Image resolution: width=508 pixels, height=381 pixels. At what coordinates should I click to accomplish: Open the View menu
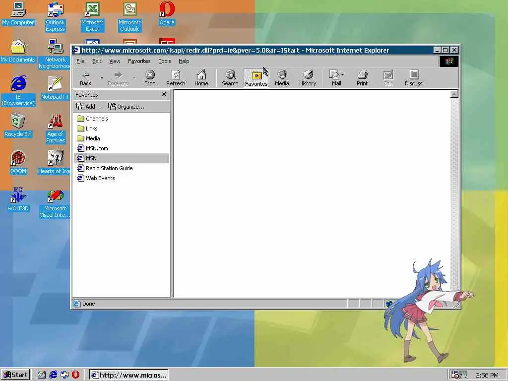[115, 61]
